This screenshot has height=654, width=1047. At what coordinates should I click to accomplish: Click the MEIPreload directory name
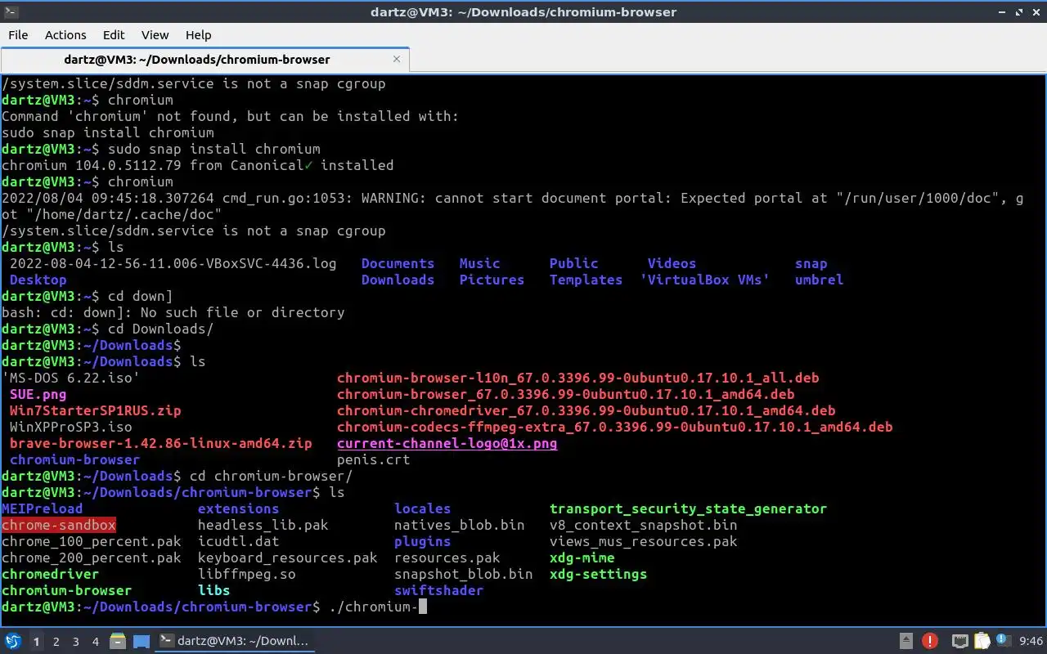43,508
